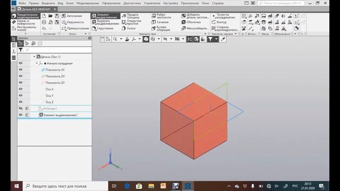This screenshot has width=340, height=191.
Task: Click the undo arrow icon
Action: point(44,28)
